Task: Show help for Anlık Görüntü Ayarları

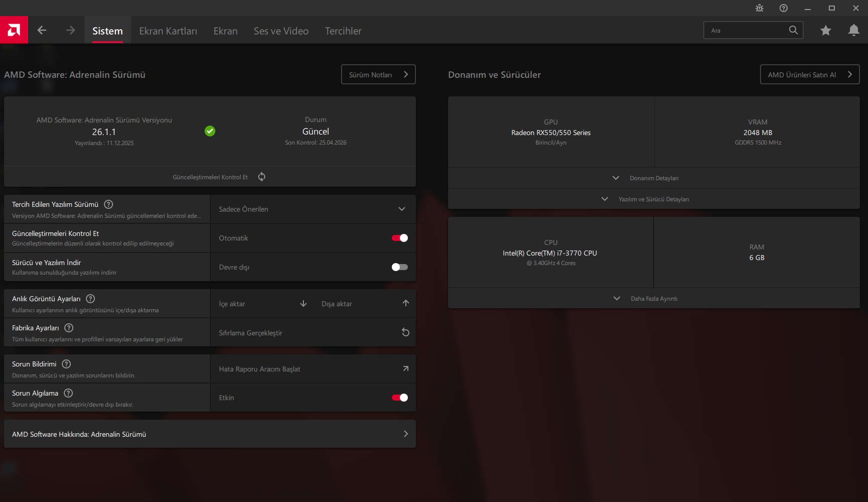Action: [x=90, y=299]
